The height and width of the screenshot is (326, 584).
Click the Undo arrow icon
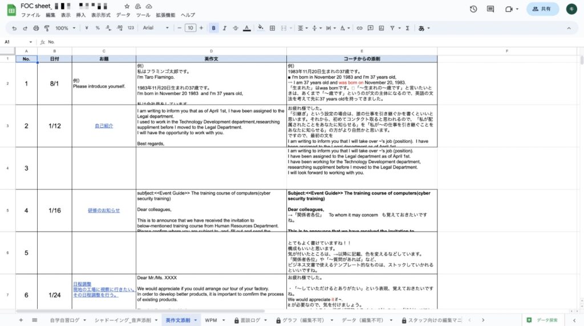[14, 28]
